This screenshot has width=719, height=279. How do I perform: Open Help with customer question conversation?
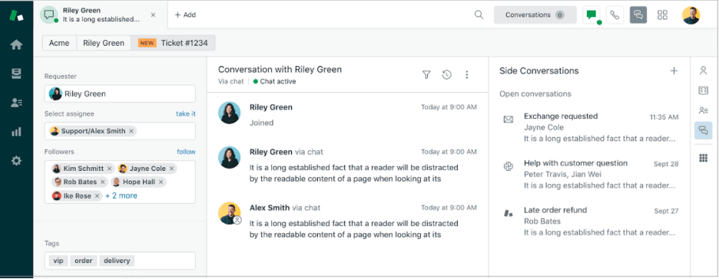pos(590,174)
